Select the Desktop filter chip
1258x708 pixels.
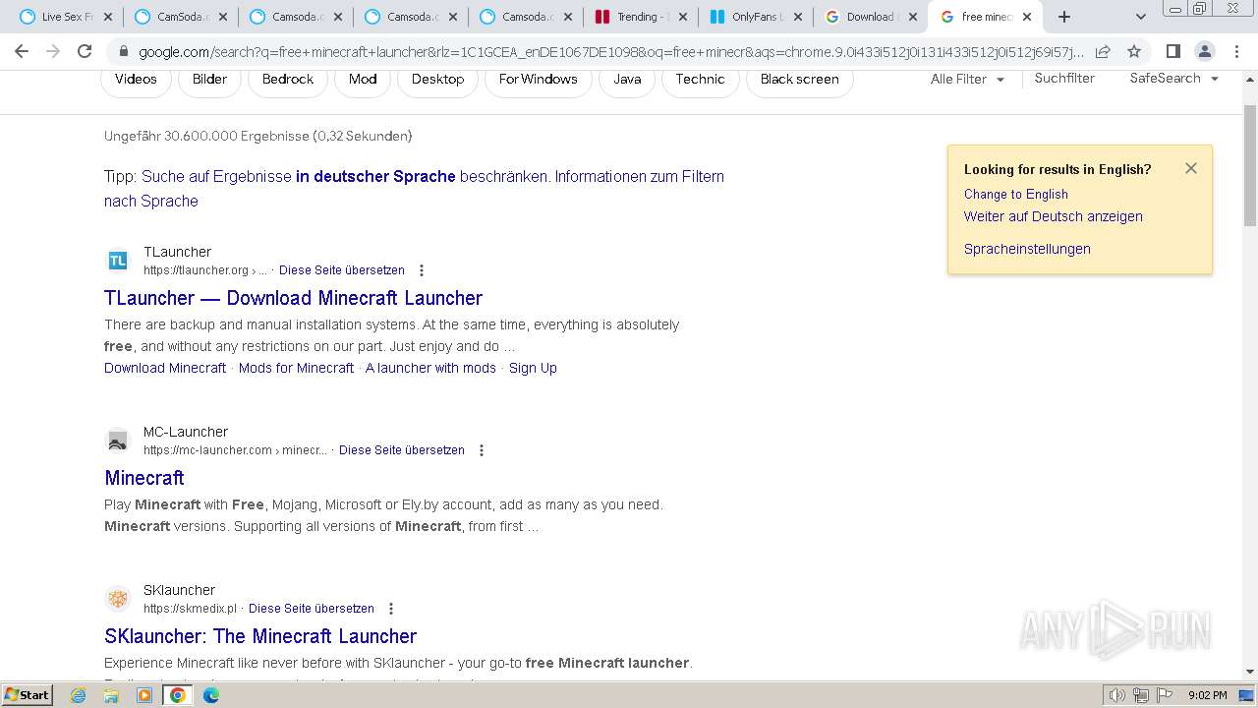[x=437, y=79]
